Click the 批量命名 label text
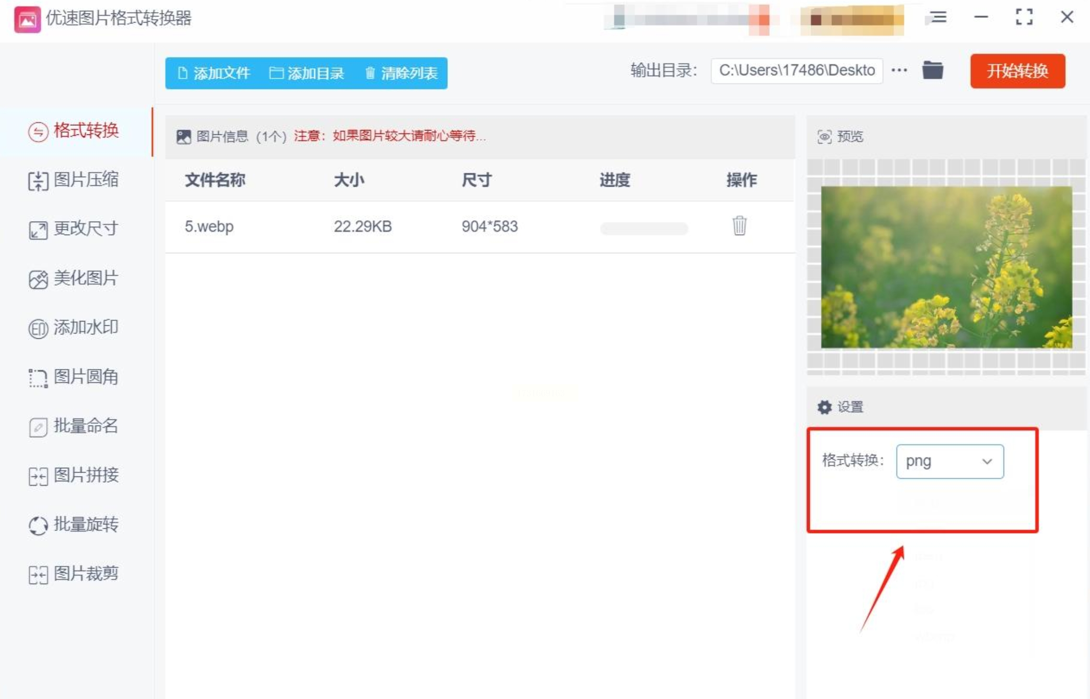The width and height of the screenshot is (1090, 699). pyautogui.click(x=86, y=426)
